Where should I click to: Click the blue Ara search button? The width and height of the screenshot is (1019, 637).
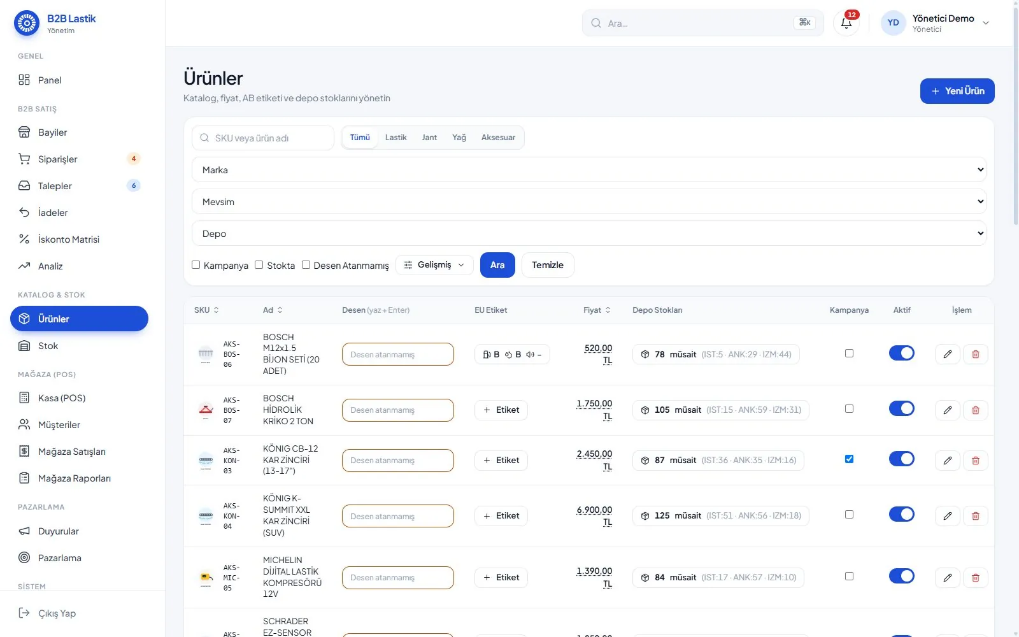pyautogui.click(x=497, y=265)
